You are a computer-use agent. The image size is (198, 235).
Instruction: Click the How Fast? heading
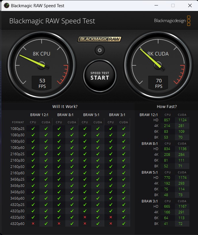click(x=167, y=107)
